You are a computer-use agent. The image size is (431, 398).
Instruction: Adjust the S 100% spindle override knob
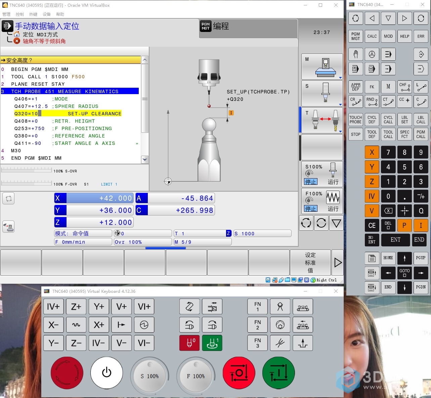(150, 376)
